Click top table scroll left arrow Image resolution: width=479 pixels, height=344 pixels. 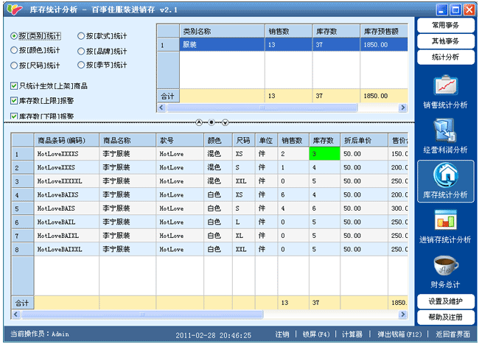(161, 108)
